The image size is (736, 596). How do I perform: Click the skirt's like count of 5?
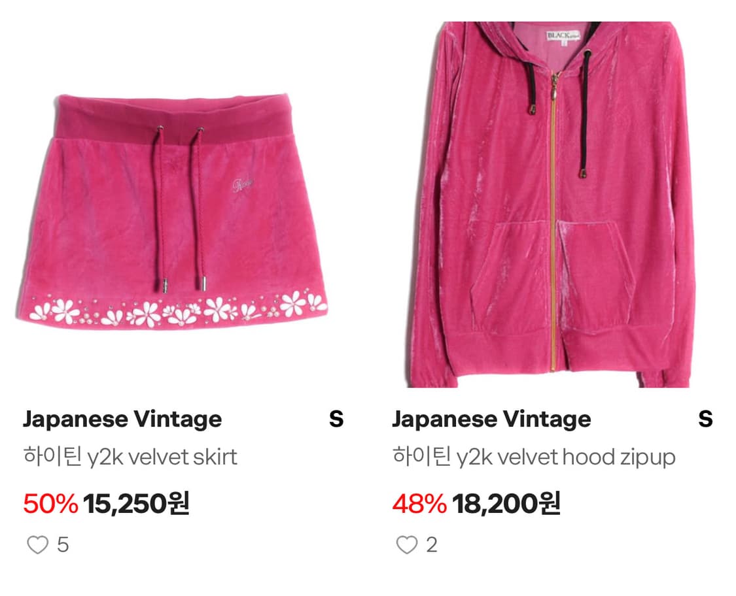pos(63,544)
